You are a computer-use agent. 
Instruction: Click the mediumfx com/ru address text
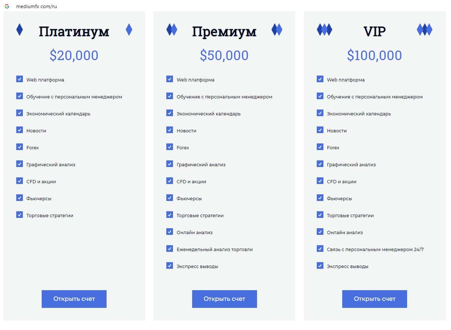tap(37, 6)
